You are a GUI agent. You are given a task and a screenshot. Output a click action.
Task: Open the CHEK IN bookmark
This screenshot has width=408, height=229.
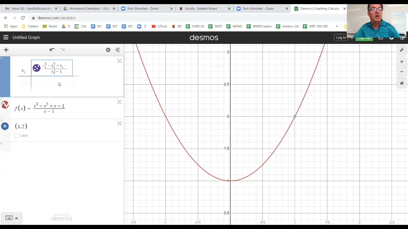tap(195, 26)
